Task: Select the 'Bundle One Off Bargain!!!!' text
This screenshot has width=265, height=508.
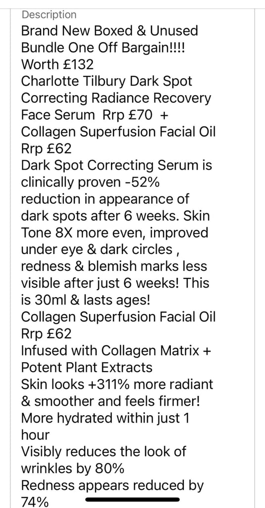Action: pyautogui.click(x=103, y=48)
